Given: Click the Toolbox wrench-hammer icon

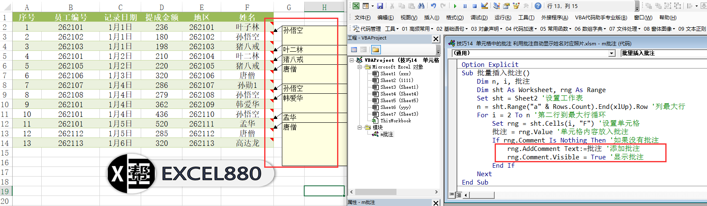Looking at the screenshot, I should coord(526,6).
